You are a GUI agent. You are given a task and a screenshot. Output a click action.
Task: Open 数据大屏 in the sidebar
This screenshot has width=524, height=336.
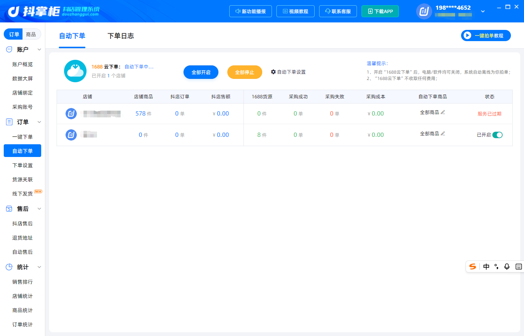point(22,78)
